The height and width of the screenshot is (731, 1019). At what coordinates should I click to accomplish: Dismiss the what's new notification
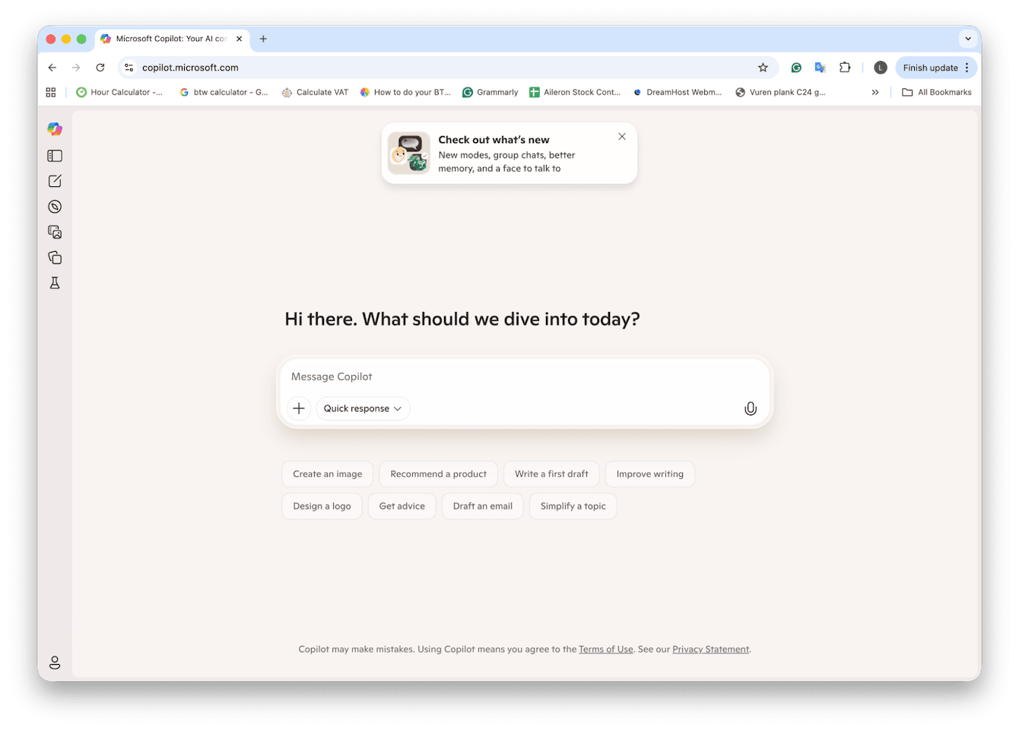(622, 136)
